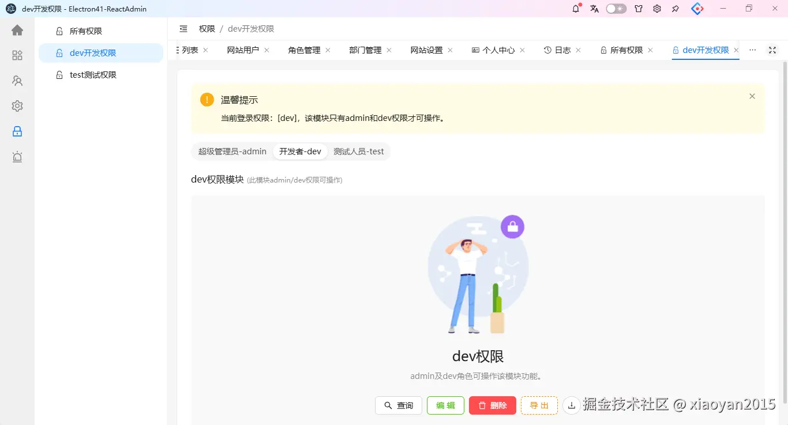Open the notifications bell
The image size is (788, 425).
click(576, 9)
